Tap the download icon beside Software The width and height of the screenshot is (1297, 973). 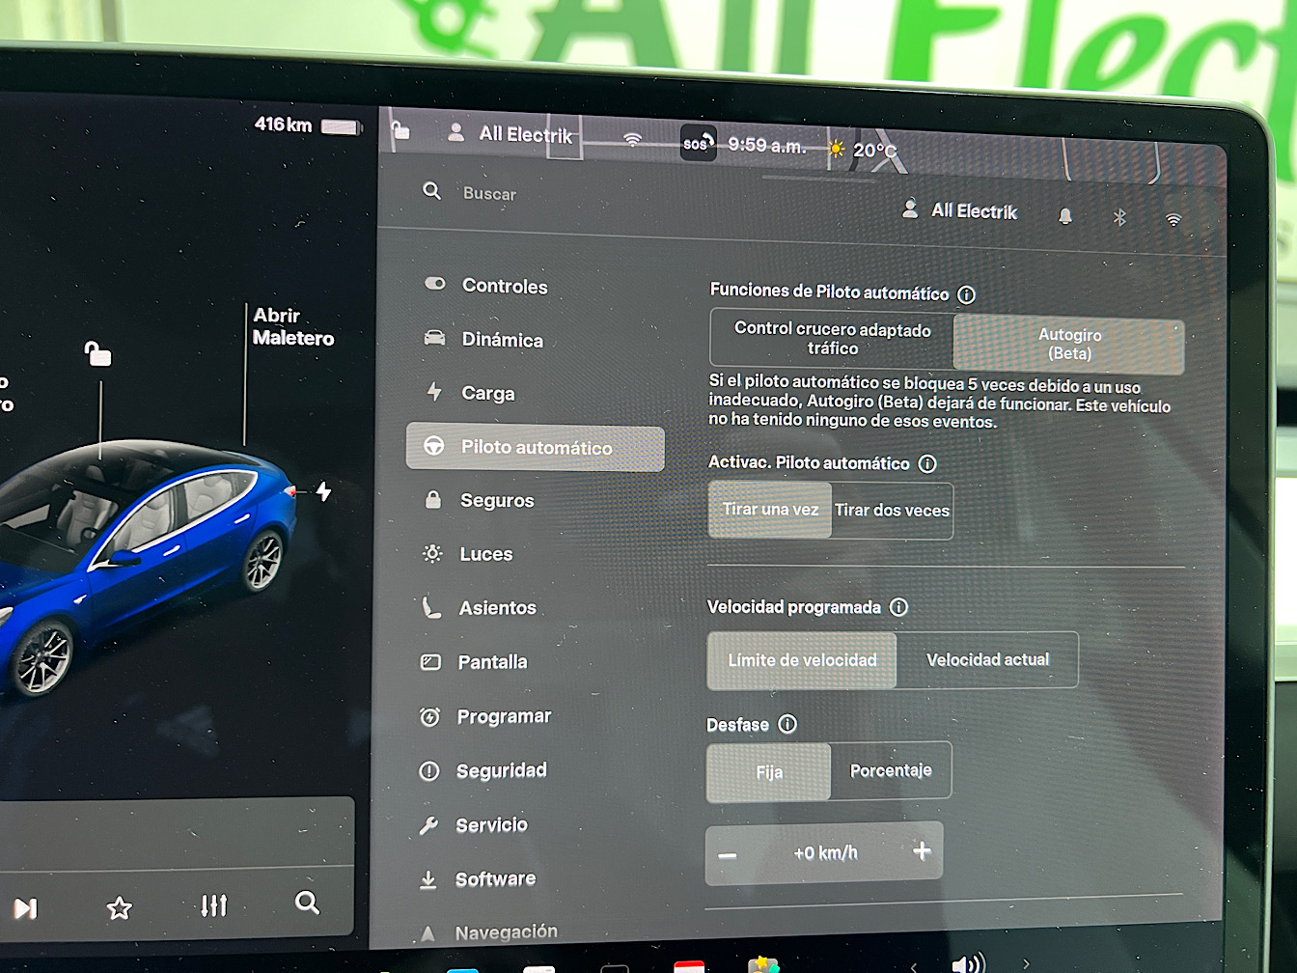pyautogui.click(x=428, y=879)
